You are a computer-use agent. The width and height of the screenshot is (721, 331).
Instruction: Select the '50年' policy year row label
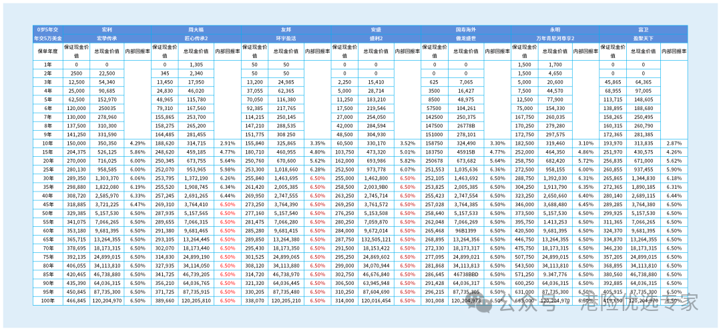pyautogui.click(x=47, y=214)
